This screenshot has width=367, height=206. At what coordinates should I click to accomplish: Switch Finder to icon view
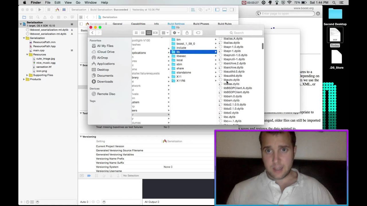(x=136, y=33)
